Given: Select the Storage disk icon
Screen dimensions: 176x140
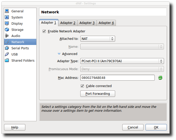Looking at the screenshot, I should coord(7,30).
